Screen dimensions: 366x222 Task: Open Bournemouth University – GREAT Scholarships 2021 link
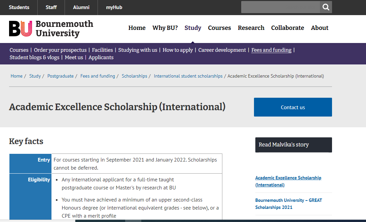(x=289, y=204)
